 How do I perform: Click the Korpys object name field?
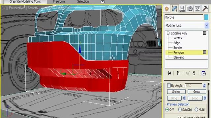click(184, 17)
